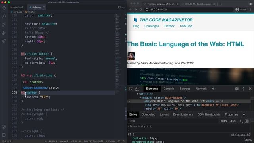Viewport: 254px width, 143px height.
Task: Open the DevTools Console tab
Action: (169, 89)
